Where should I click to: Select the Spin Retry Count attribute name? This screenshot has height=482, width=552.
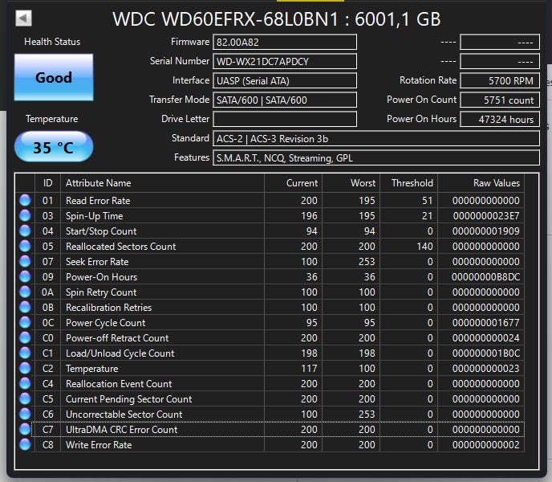101,292
